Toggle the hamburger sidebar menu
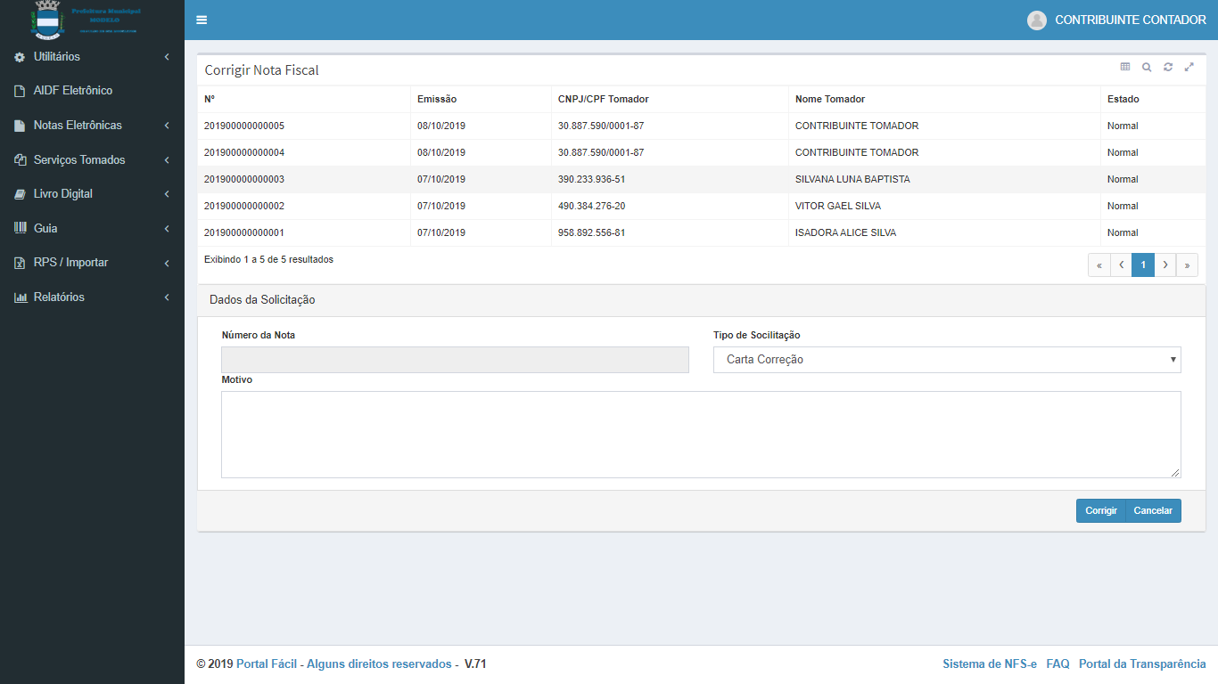The image size is (1218, 684). (202, 20)
